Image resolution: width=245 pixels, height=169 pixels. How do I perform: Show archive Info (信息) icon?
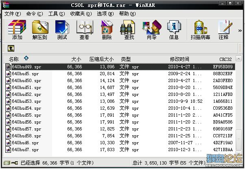point(174,30)
